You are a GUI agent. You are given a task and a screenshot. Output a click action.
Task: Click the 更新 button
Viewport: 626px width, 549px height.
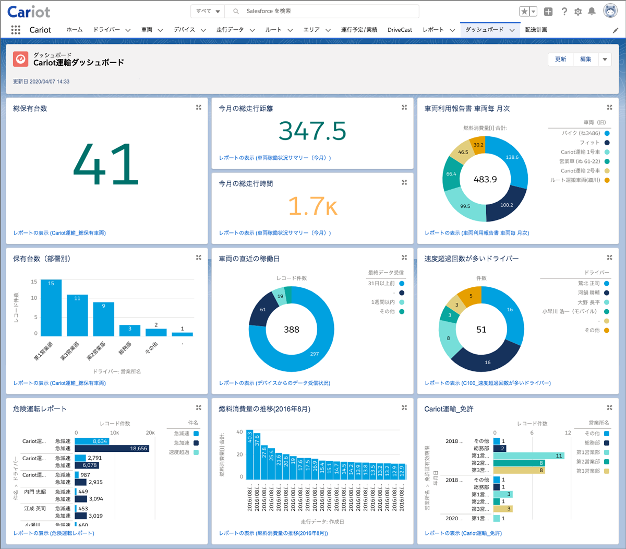click(560, 60)
